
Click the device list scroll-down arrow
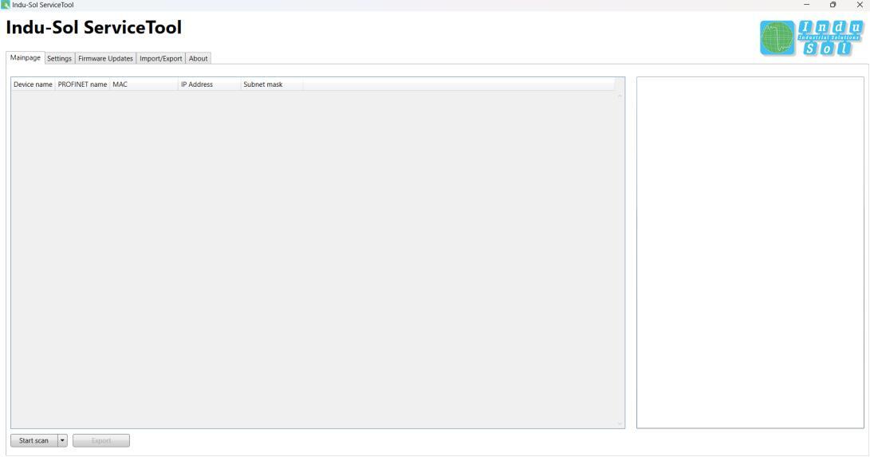620,424
